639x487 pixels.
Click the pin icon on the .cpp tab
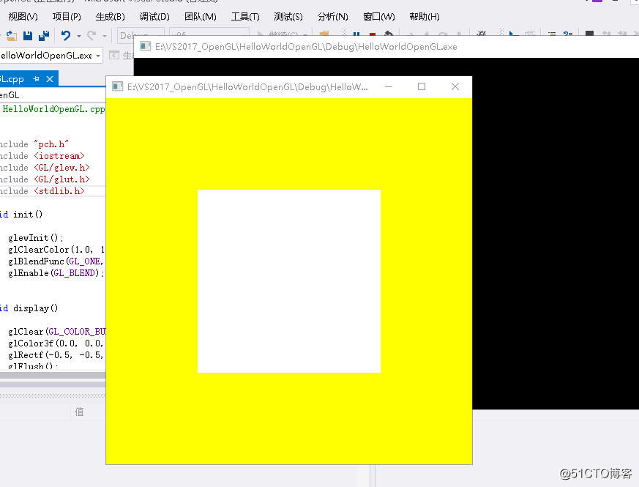[37, 79]
